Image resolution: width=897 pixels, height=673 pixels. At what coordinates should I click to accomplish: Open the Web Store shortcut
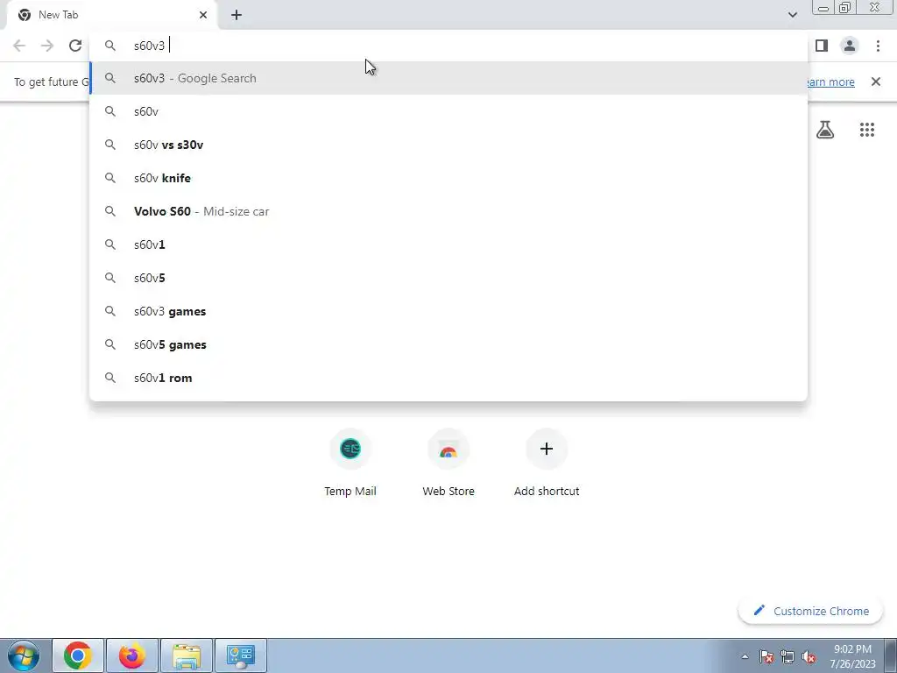coord(448,464)
